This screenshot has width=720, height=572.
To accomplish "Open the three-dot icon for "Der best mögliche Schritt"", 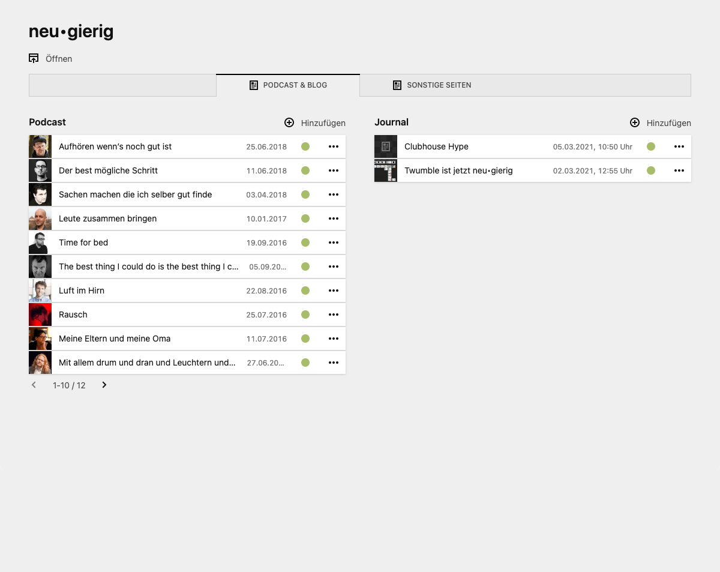I will click(x=334, y=170).
